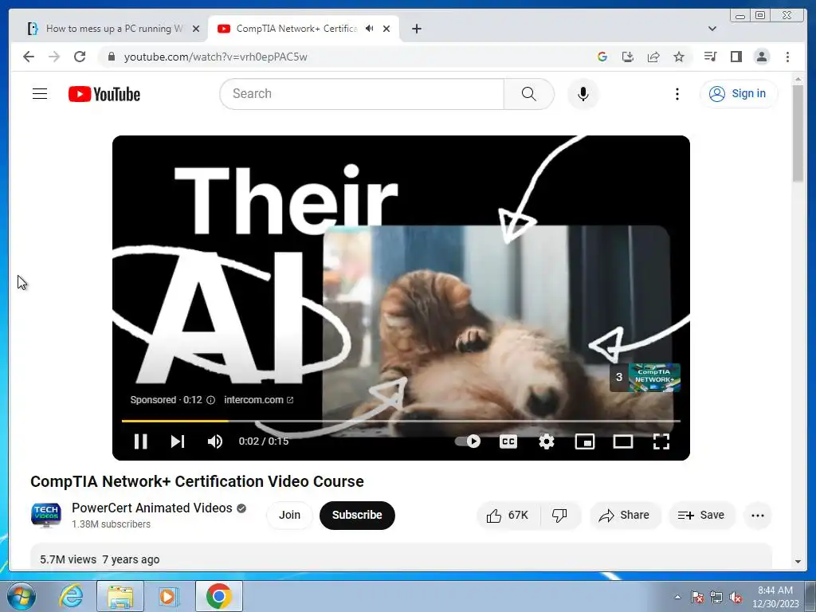Image resolution: width=816 pixels, height=612 pixels.
Task: Open the Action Center flag tray icon
Action: pyautogui.click(x=696, y=598)
